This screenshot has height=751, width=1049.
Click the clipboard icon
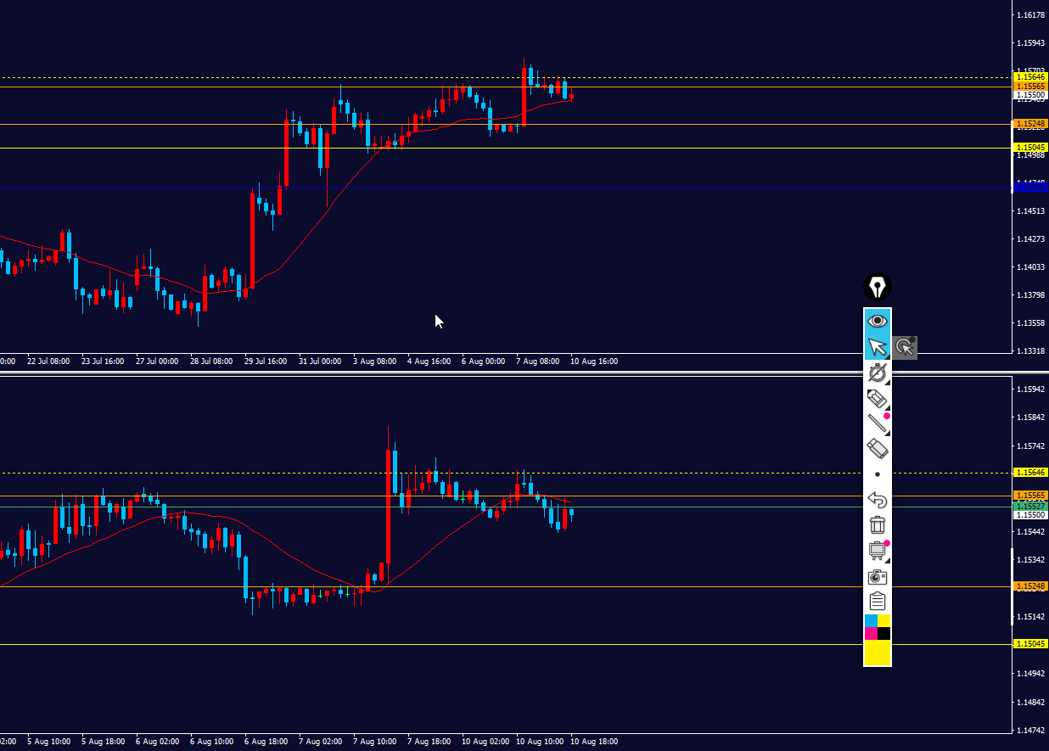878,602
